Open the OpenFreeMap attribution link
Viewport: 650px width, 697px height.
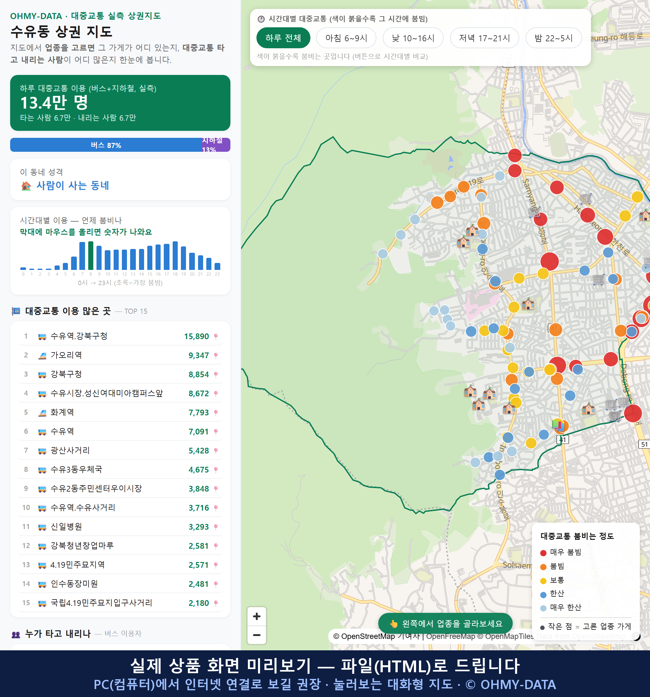point(450,636)
